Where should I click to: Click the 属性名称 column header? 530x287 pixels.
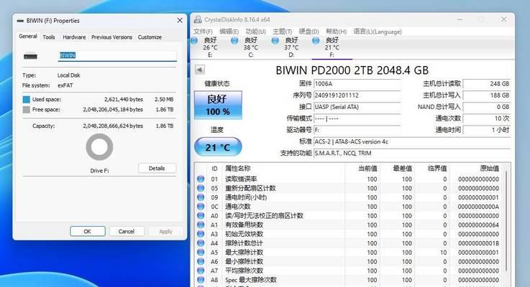click(238, 169)
